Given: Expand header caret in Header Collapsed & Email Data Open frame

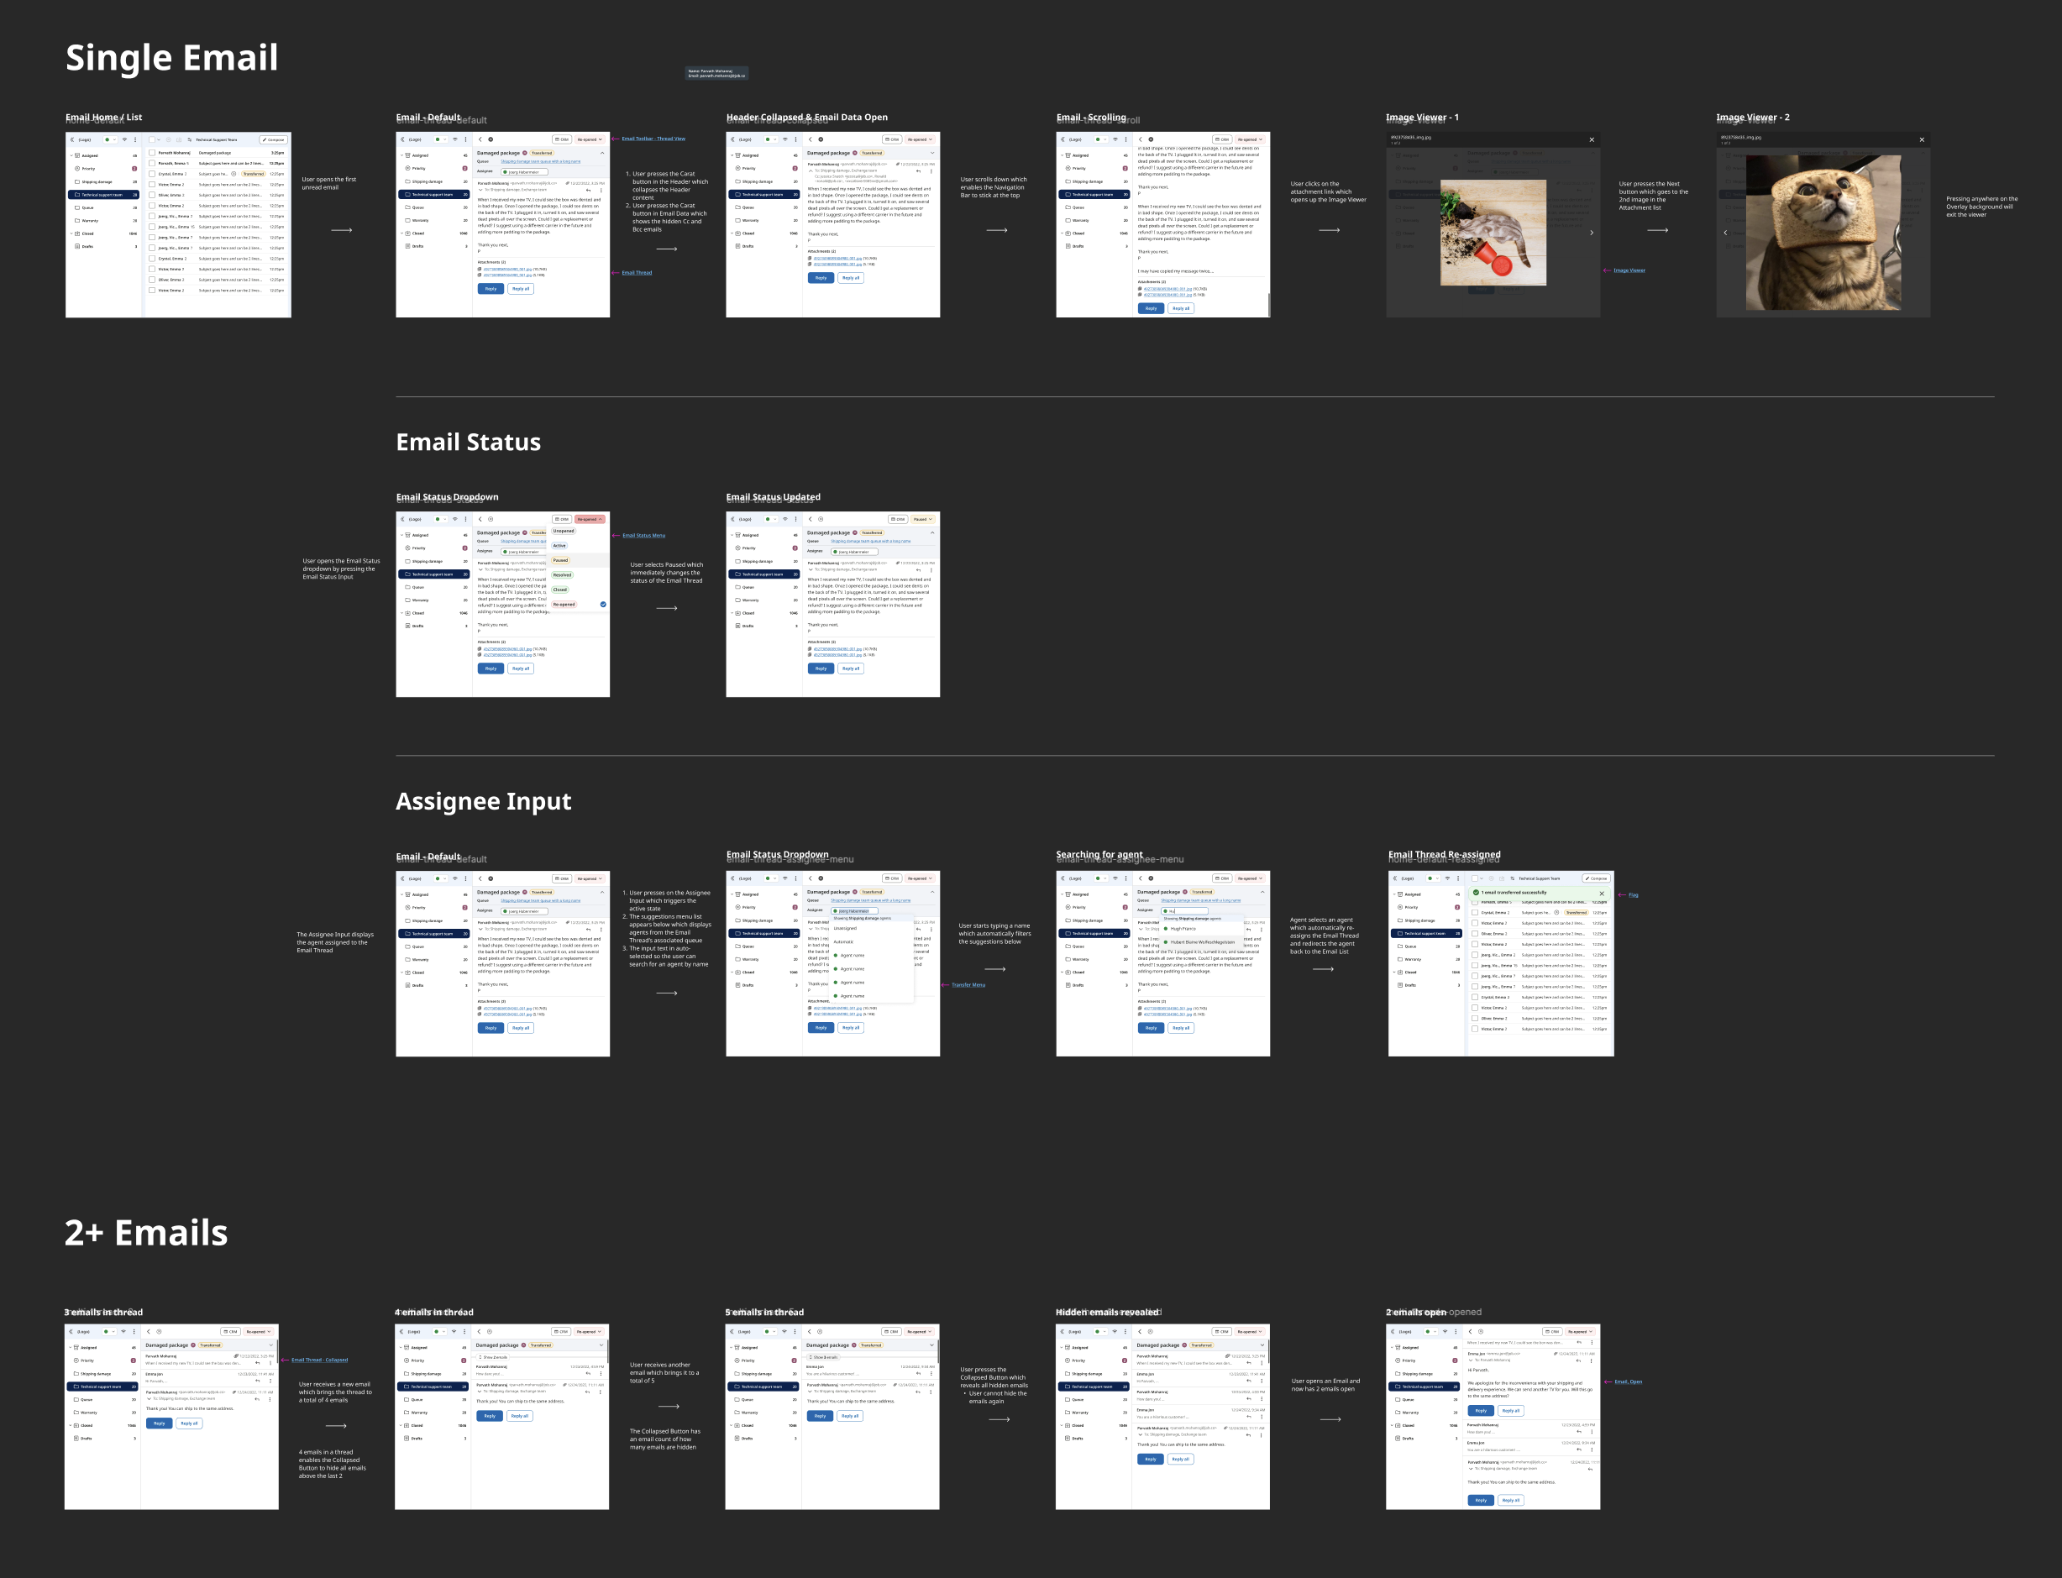Looking at the screenshot, I should 932,153.
